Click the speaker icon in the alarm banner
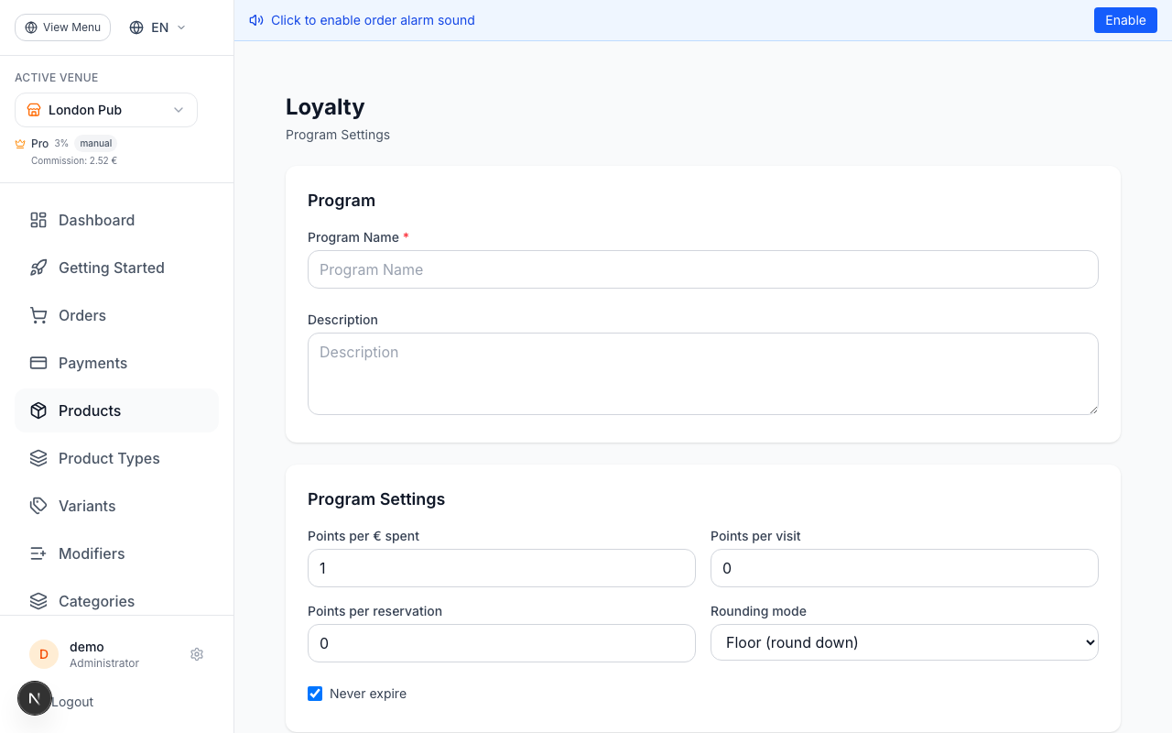Image resolution: width=1172 pixels, height=733 pixels. point(255,20)
